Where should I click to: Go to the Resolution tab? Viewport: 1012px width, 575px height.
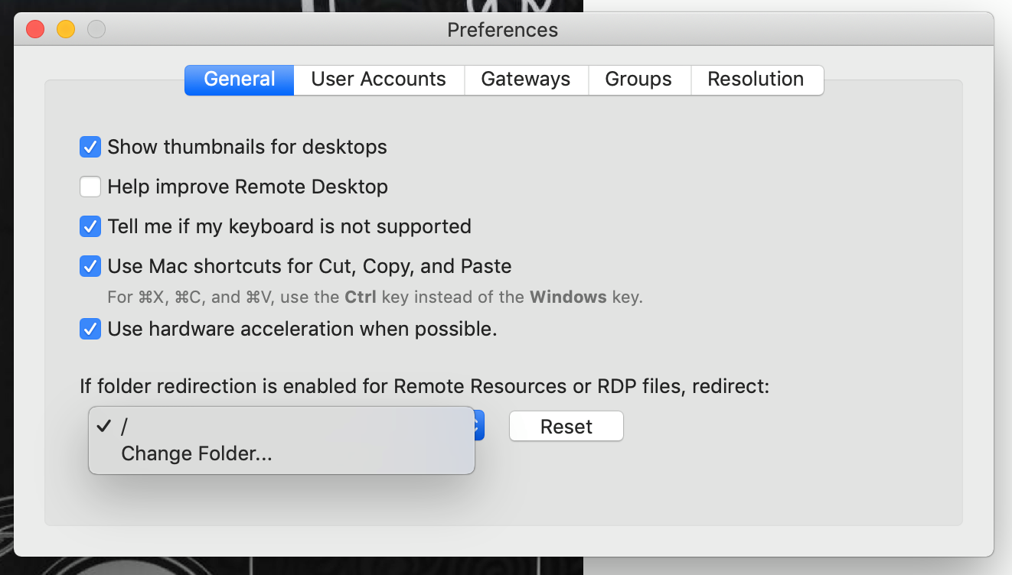756,80
